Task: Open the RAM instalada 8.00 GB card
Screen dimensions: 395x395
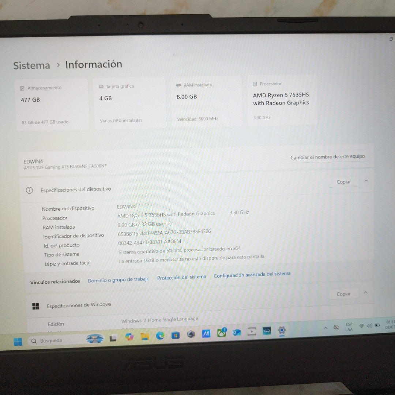Action: (x=206, y=102)
